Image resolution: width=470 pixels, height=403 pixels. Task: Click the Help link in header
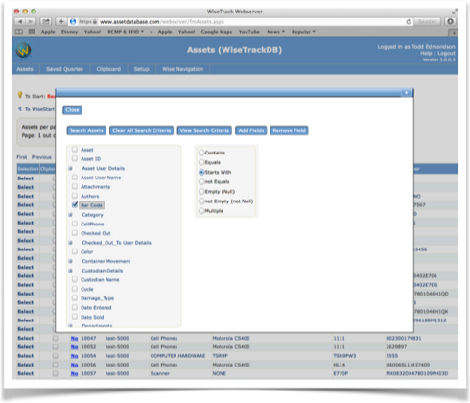point(426,53)
